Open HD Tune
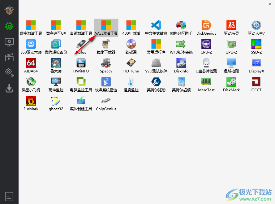This screenshot has width=275, height=204. (131, 66)
